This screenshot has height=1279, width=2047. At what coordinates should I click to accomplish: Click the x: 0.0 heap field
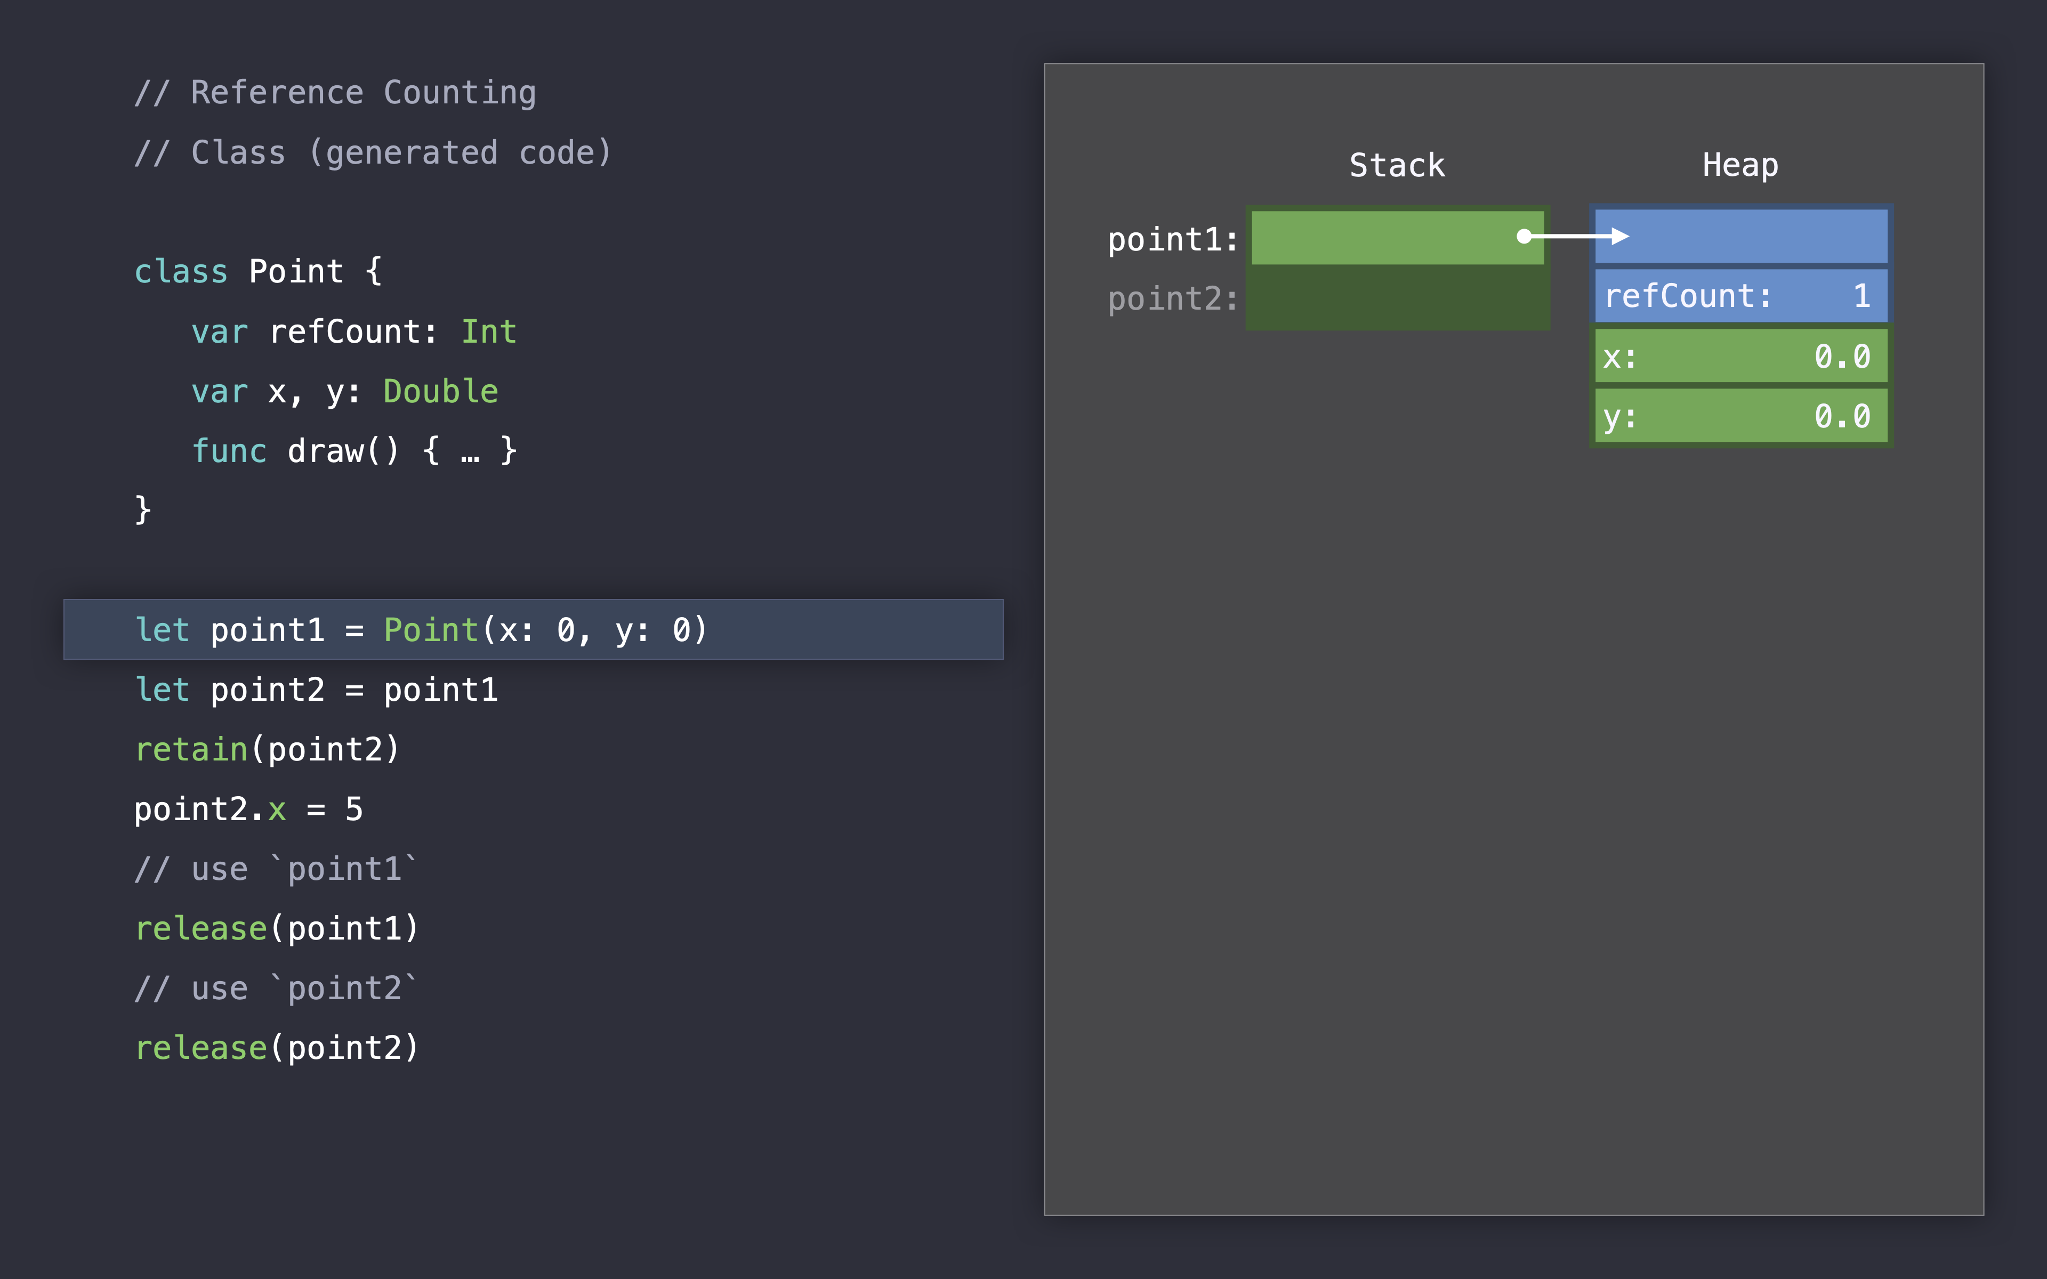1740,356
